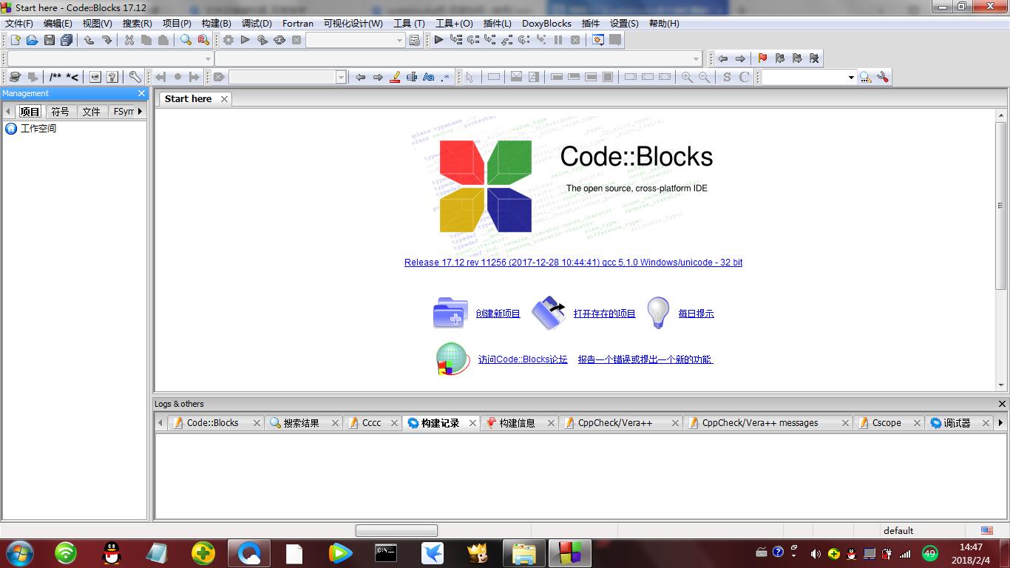
Task: Click the Undo arrow icon
Action: (89, 40)
